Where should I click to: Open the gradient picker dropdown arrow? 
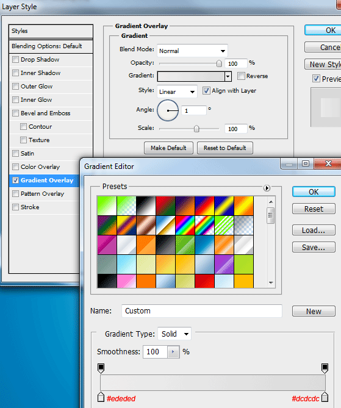[228, 76]
